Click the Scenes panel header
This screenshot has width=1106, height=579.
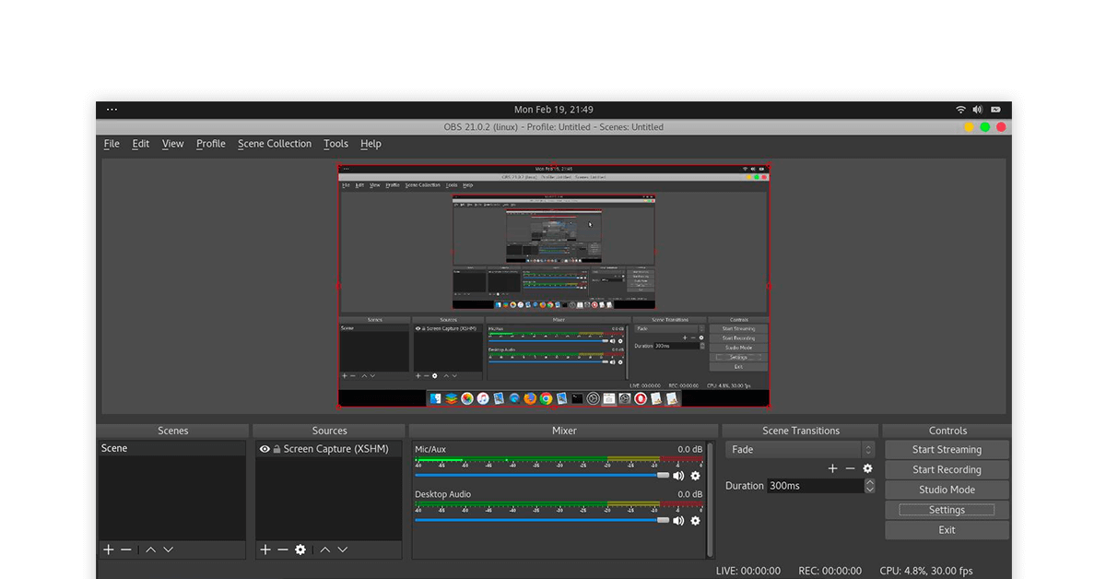point(173,431)
